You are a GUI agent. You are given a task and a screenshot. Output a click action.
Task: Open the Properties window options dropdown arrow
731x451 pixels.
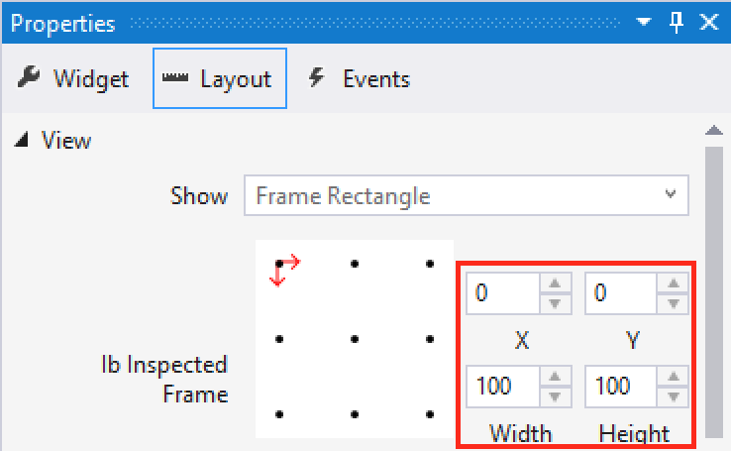pyautogui.click(x=645, y=22)
